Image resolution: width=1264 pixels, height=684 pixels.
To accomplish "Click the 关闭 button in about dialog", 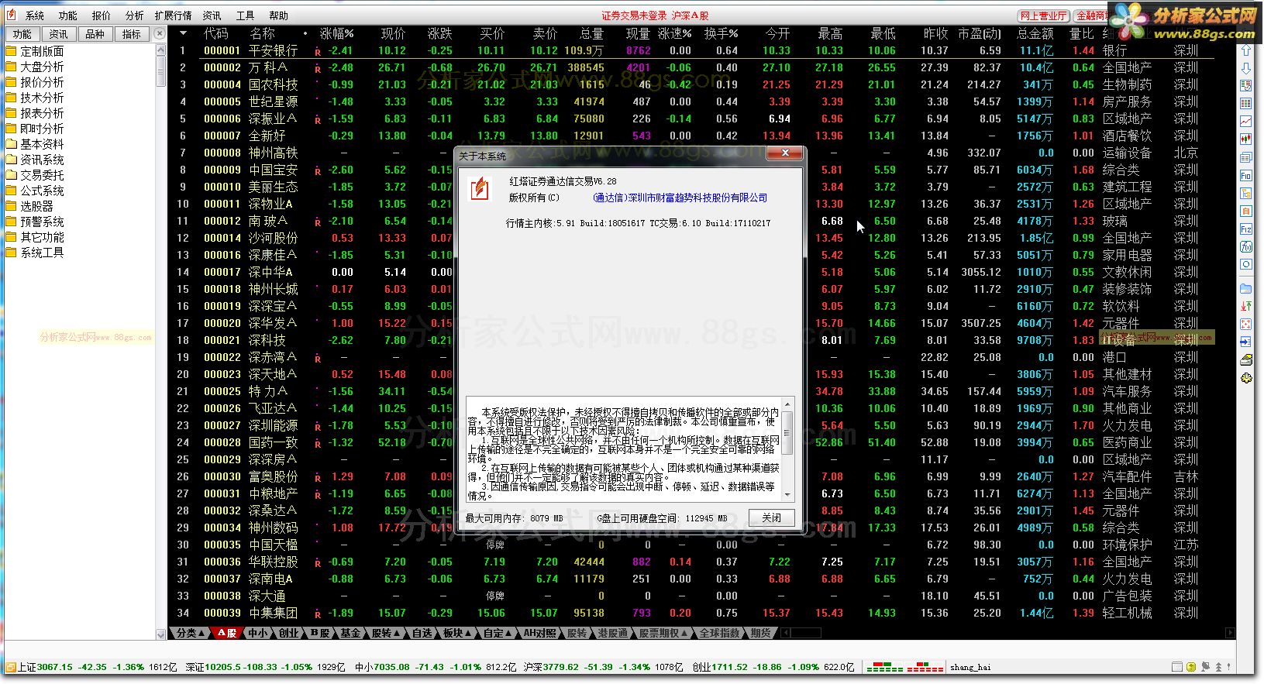I will [x=772, y=518].
